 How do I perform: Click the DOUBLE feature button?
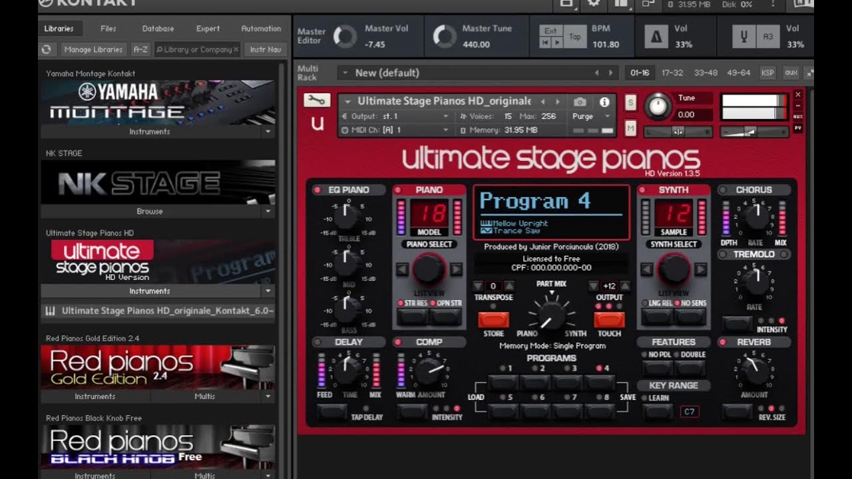(x=690, y=368)
